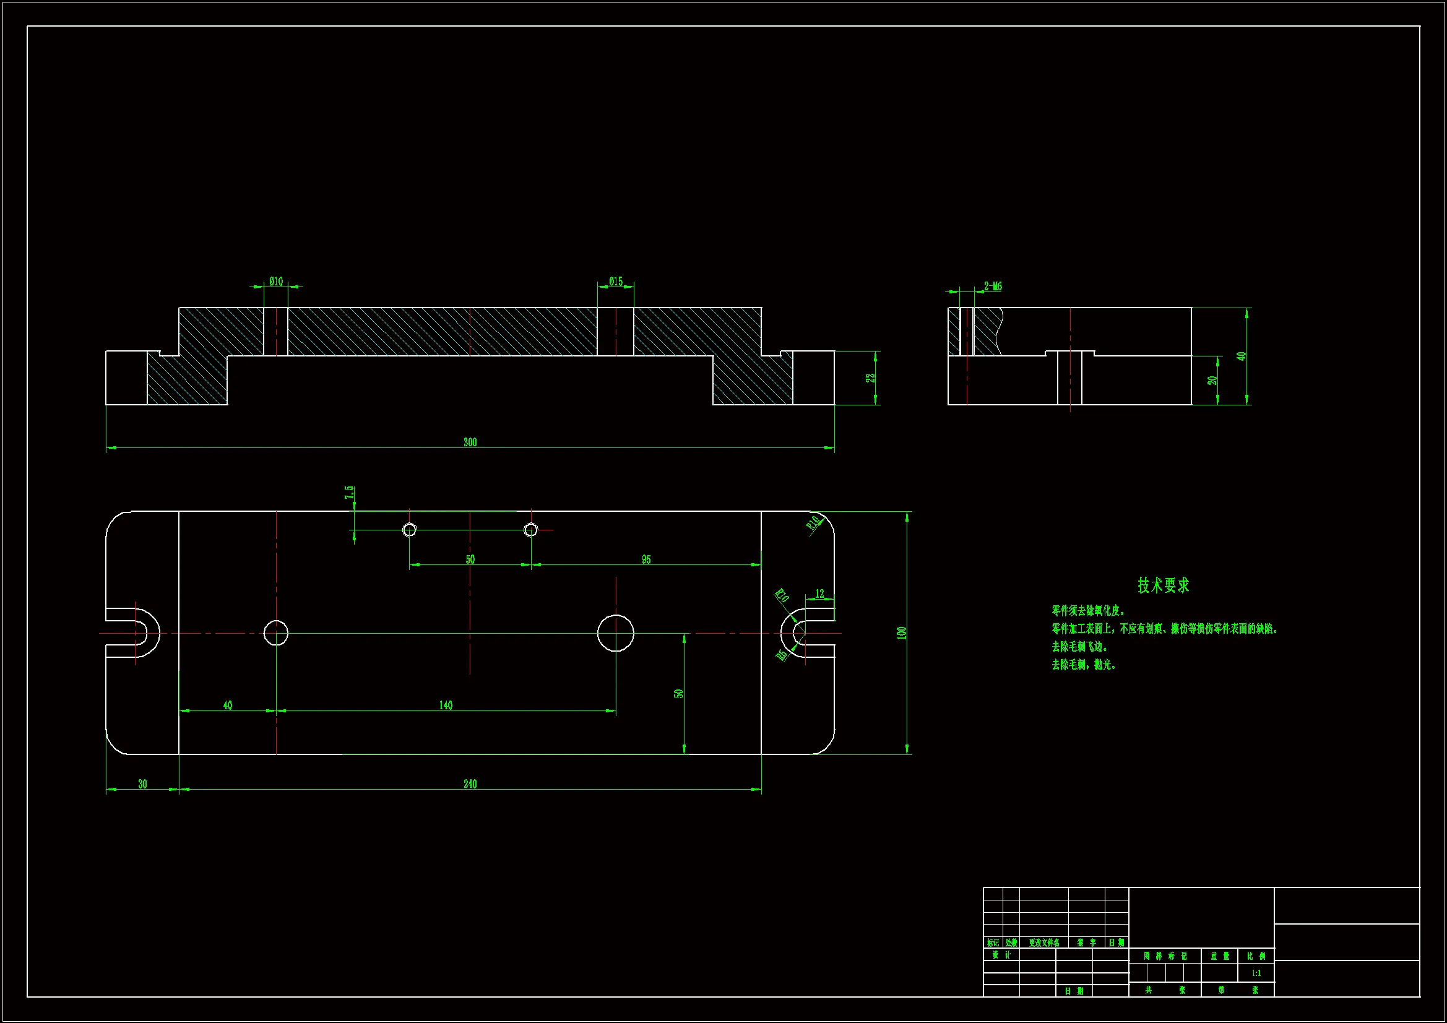Select the 22 step height dimension
The width and height of the screenshot is (1447, 1023).
870,378
